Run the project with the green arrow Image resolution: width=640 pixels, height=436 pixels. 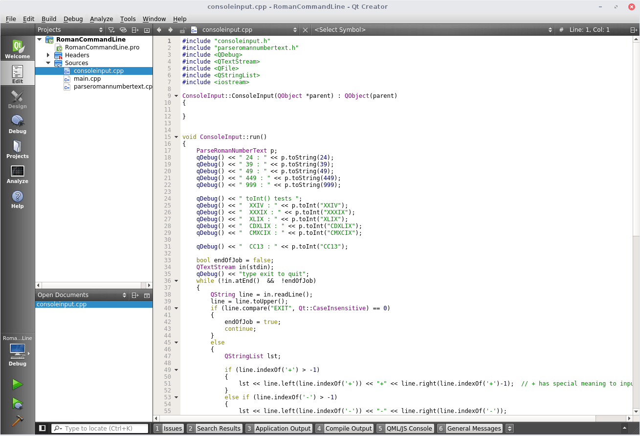coord(18,384)
